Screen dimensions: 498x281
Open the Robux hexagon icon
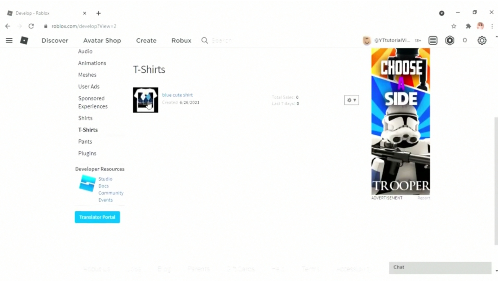(450, 40)
